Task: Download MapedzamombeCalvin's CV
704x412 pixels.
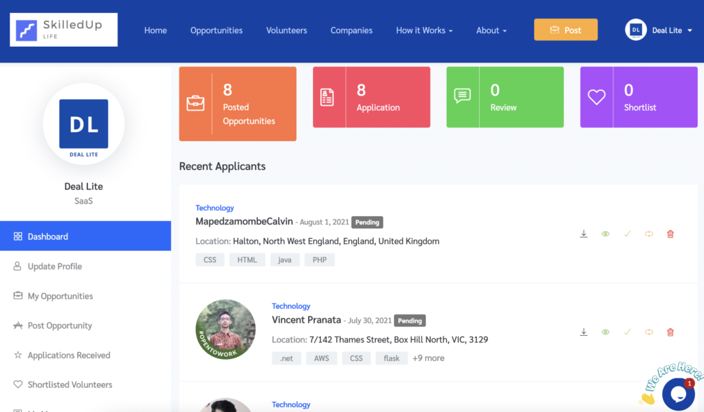Action: pyautogui.click(x=584, y=234)
